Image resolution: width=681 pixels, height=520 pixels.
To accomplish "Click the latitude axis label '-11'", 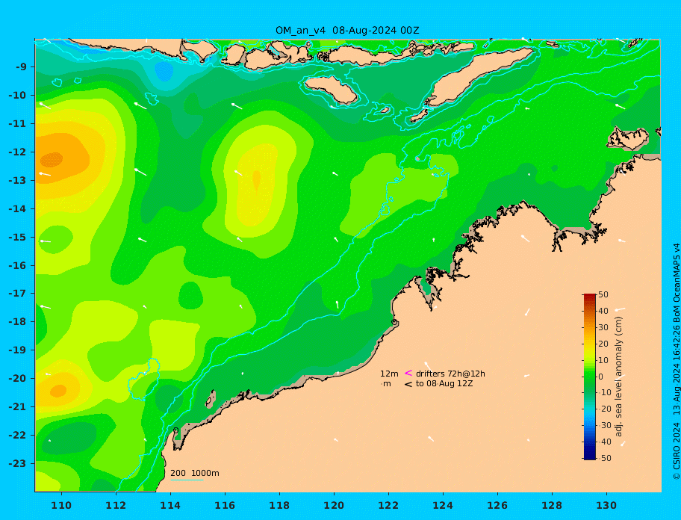I will click(x=17, y=124).
